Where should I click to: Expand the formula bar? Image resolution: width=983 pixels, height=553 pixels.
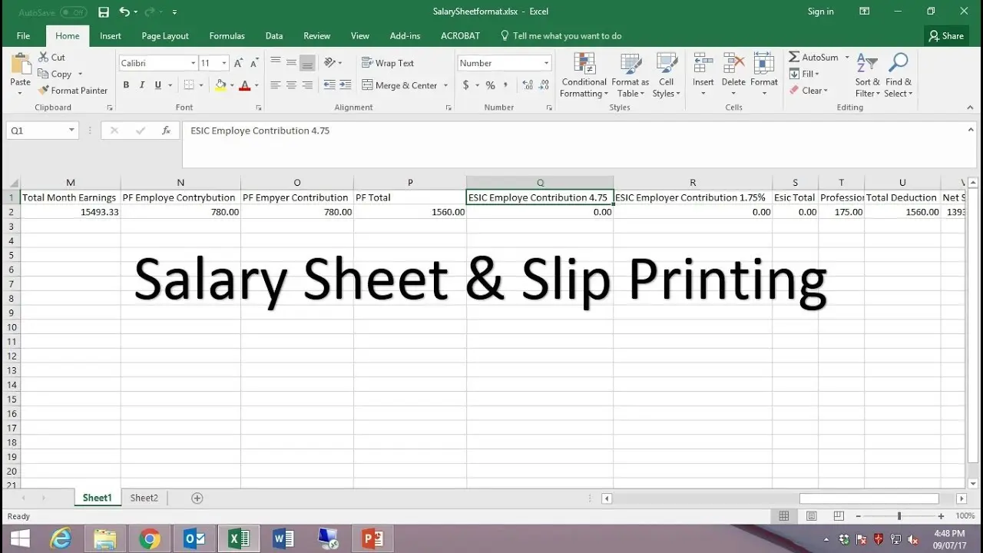click(x=971, y=131)
